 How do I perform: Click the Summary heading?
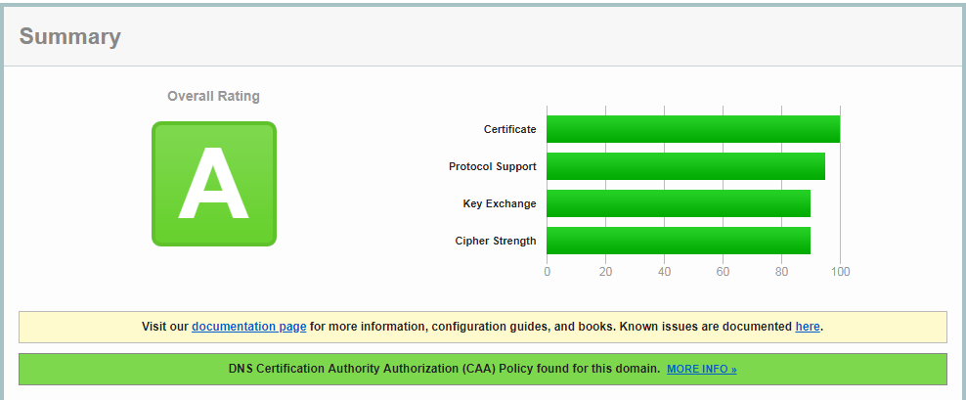tap(70, 37)
